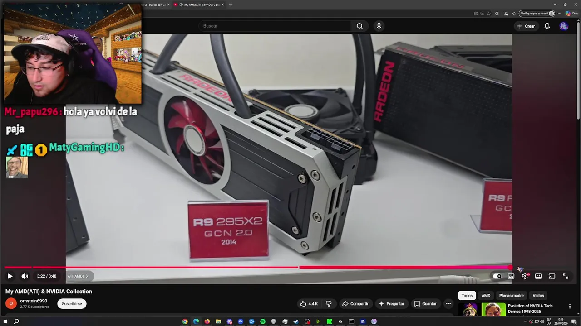
Task: Like the video with thumbs up
Action: (309, 304)
